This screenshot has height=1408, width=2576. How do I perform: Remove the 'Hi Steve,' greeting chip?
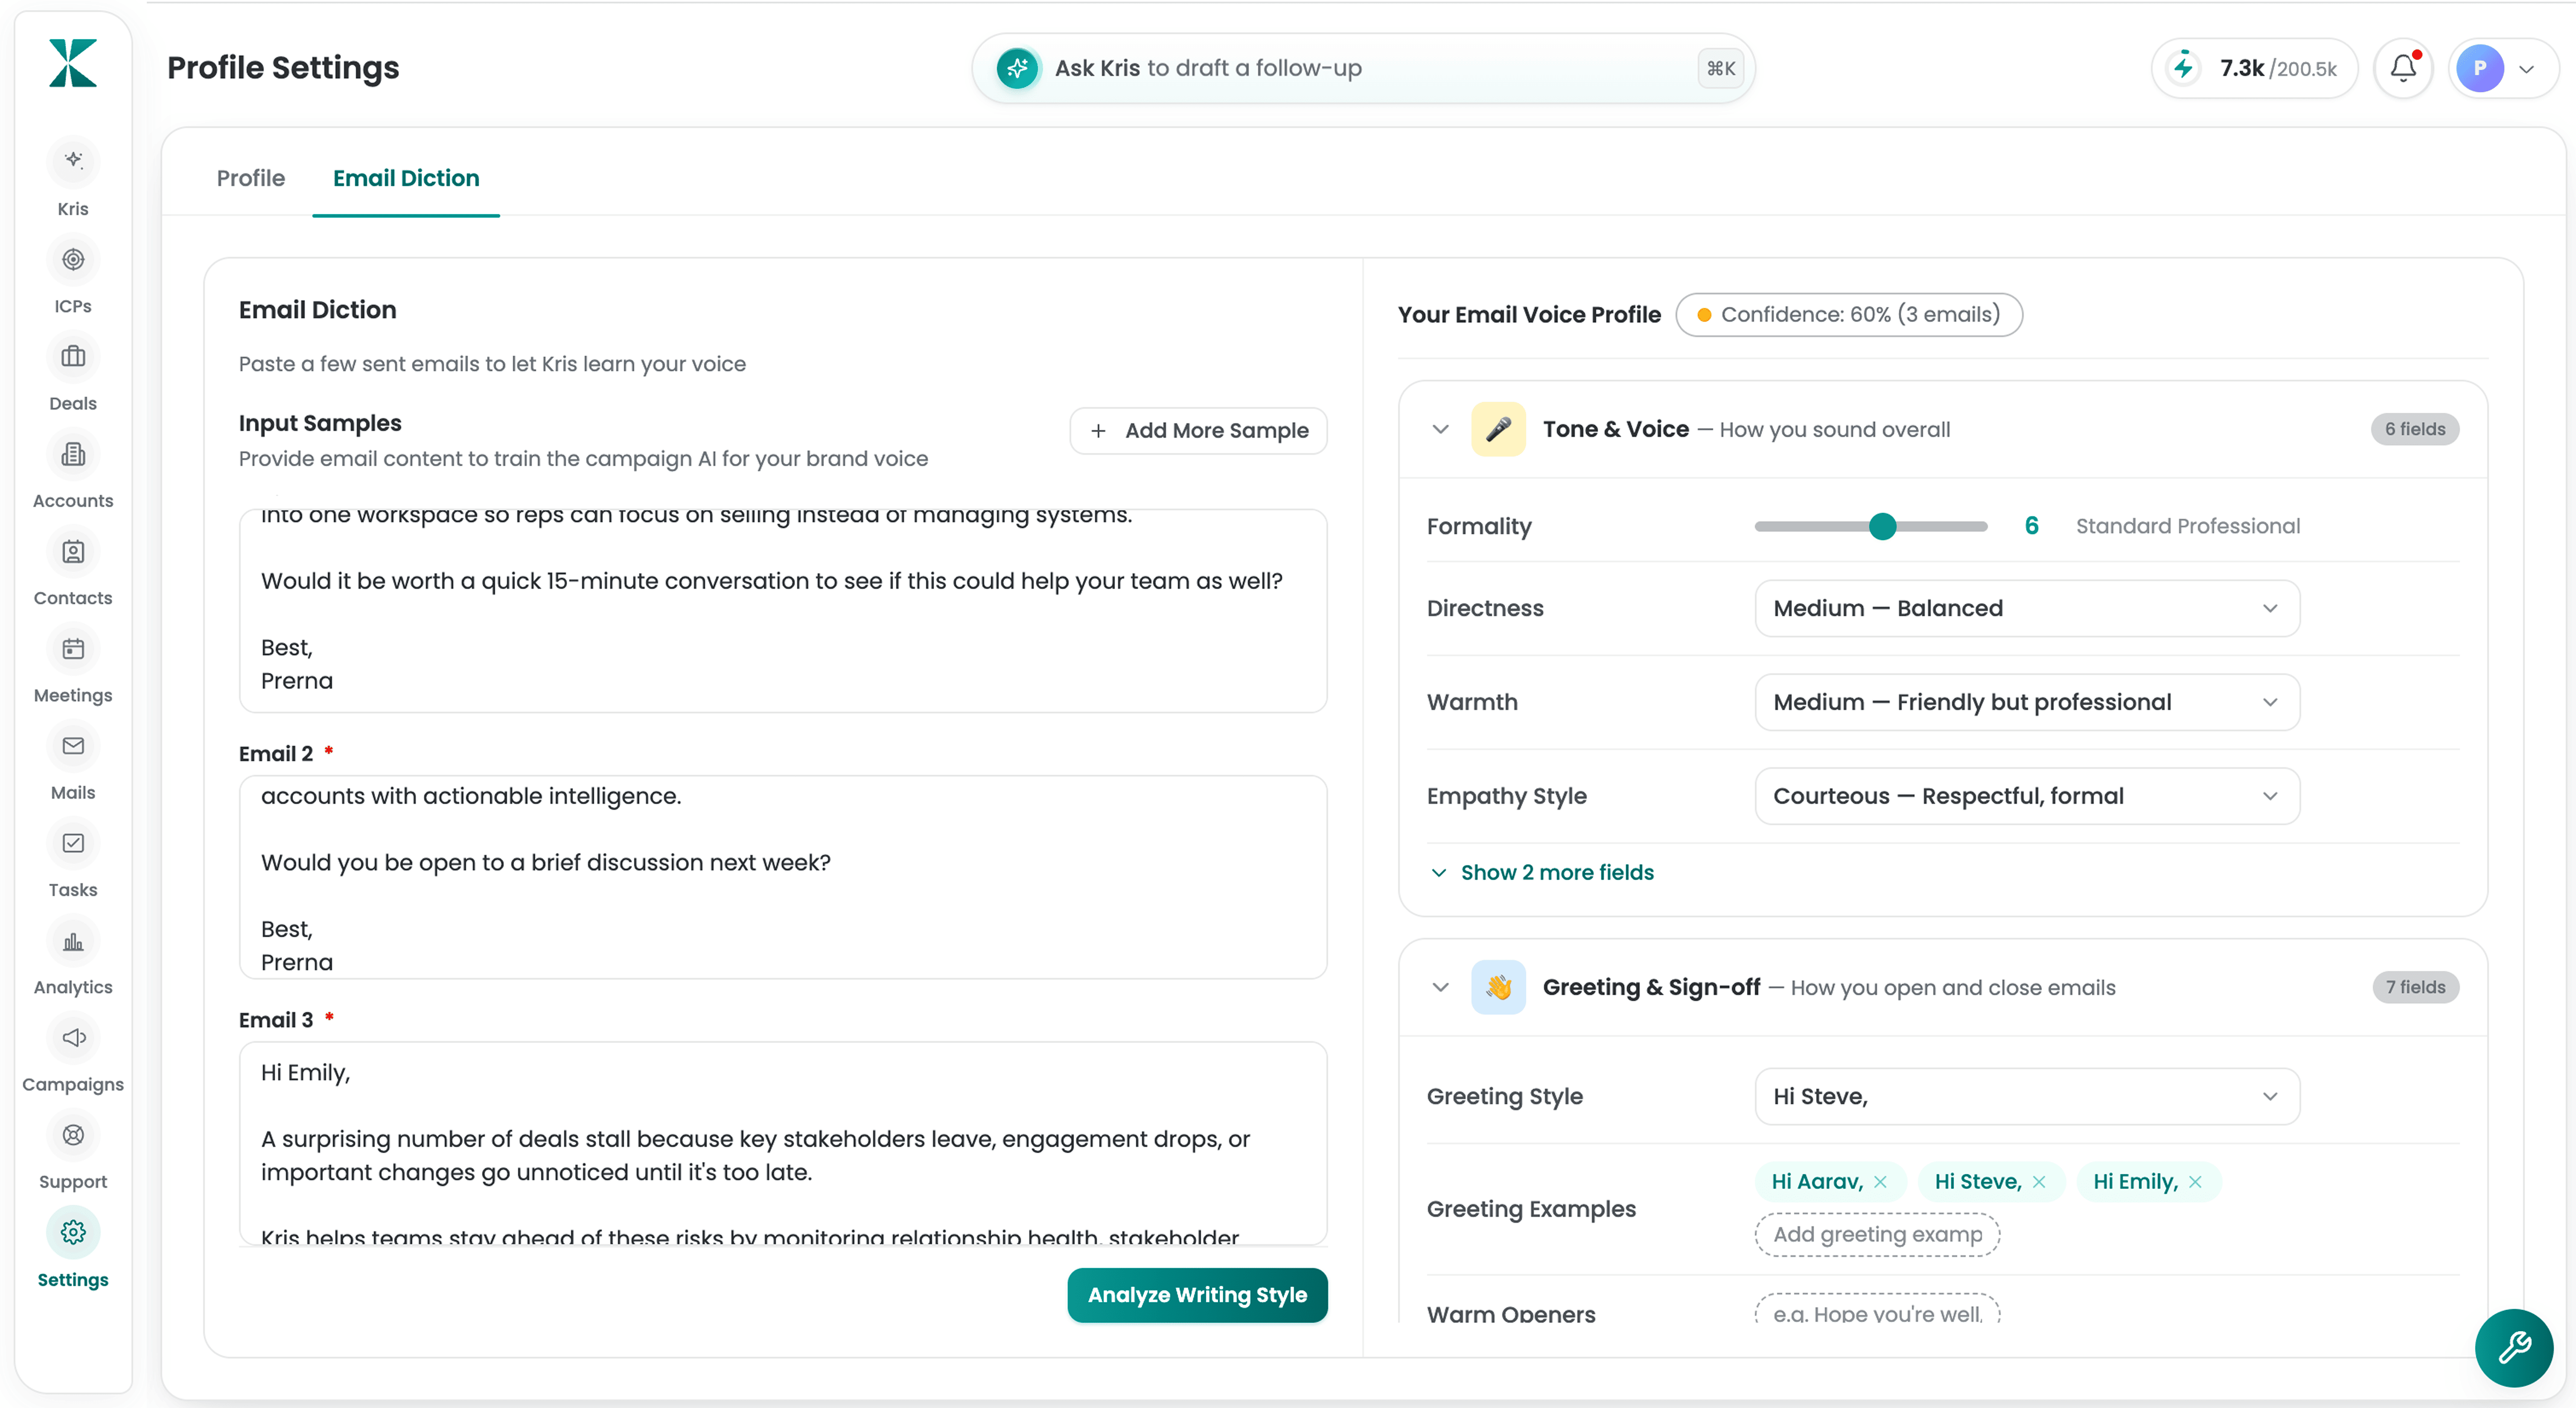pyautogui.click(x=2039, y=1182)
